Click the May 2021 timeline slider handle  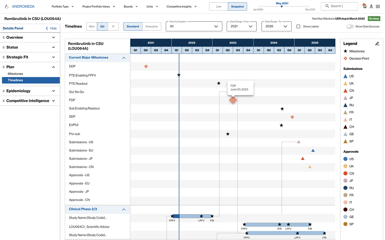[282, 6]
